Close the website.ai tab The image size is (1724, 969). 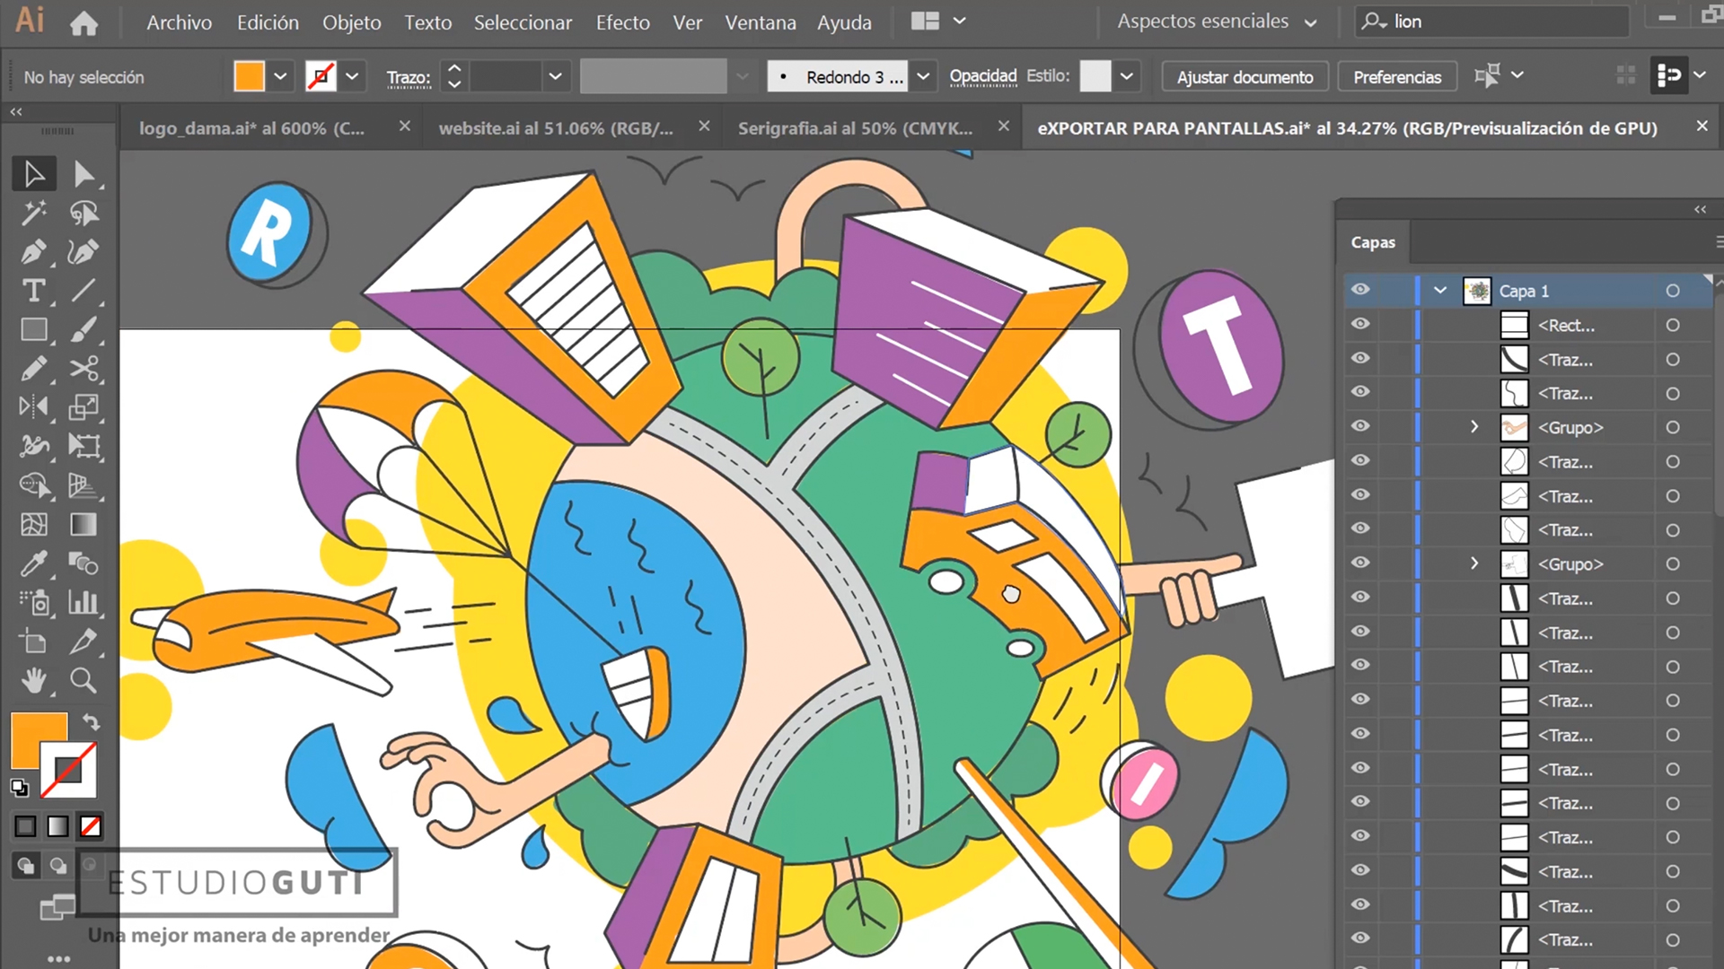tap(704, 127)
